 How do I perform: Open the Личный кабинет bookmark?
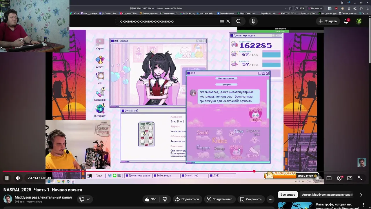coord(226,13)
